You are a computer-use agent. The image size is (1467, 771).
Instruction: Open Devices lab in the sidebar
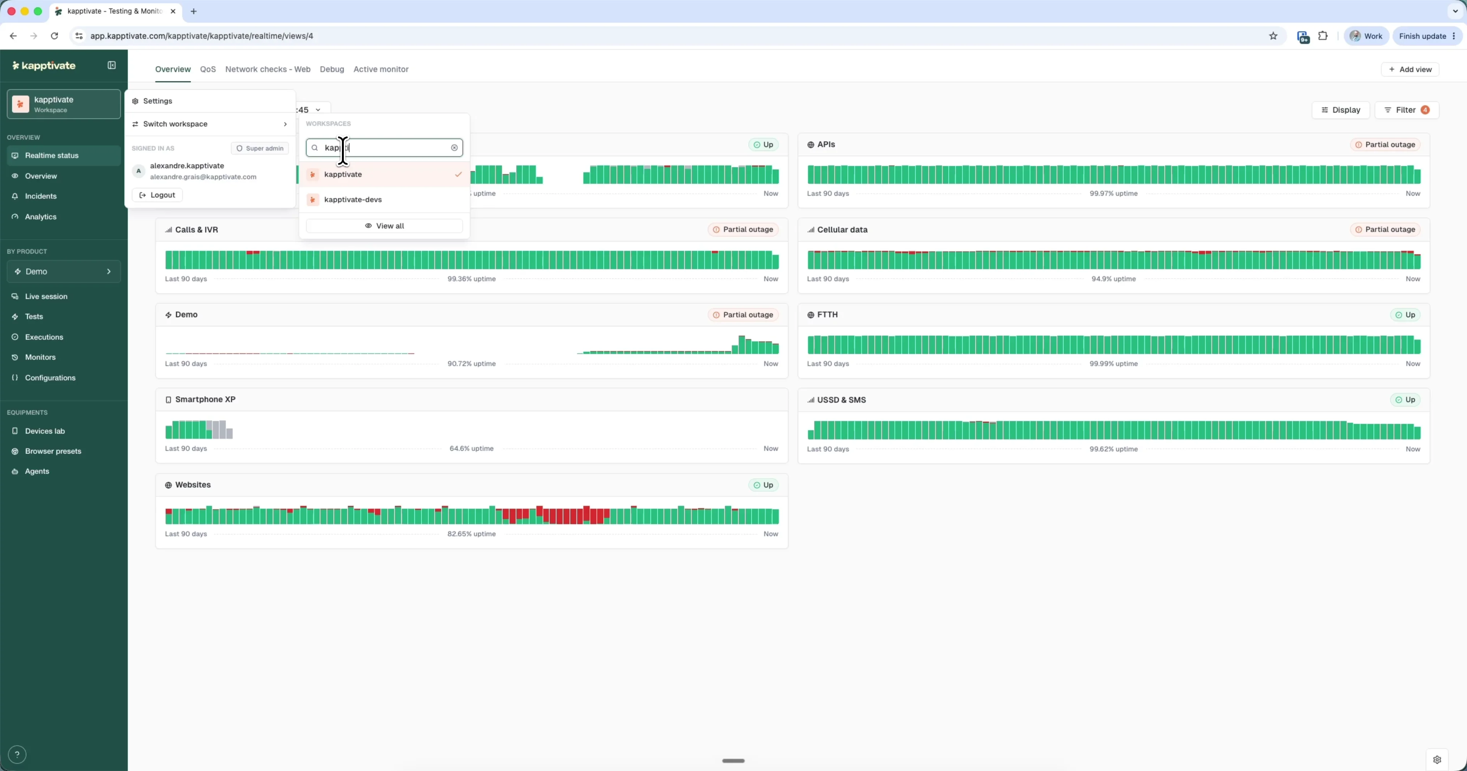coord(64,431)
